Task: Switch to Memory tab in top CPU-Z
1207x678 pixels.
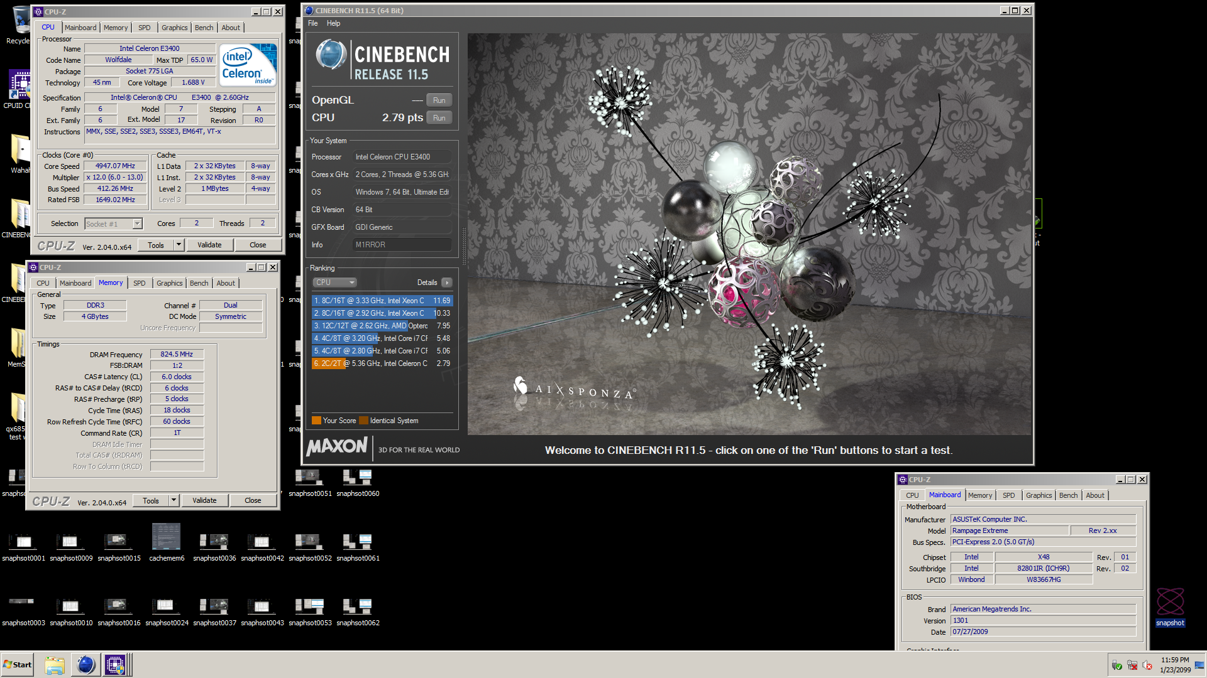Action: tap(116, 28)
